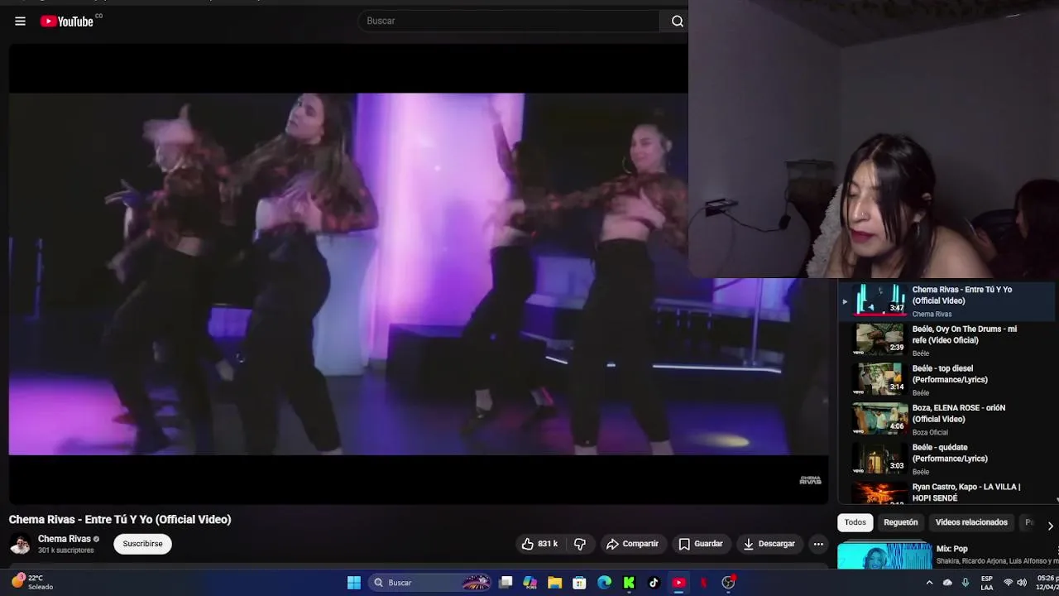Click 'Beéle, Ovy On The Drums' title
This screenshot has height=596, width=1059.
(965, 334)
